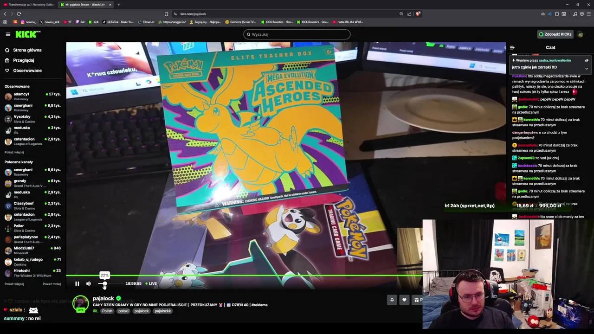Select the IRL category link

point(95,311)
